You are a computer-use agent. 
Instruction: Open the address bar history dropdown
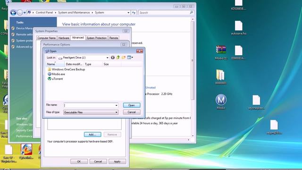(128, 13)
